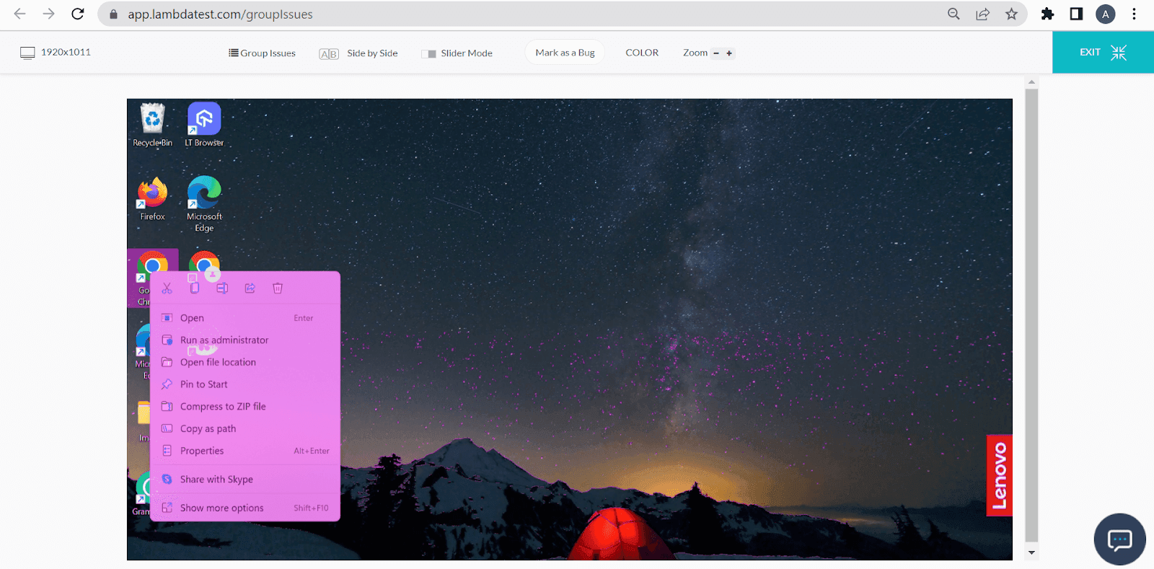Switch to Side by Side comparison

(x=358, y=53)
